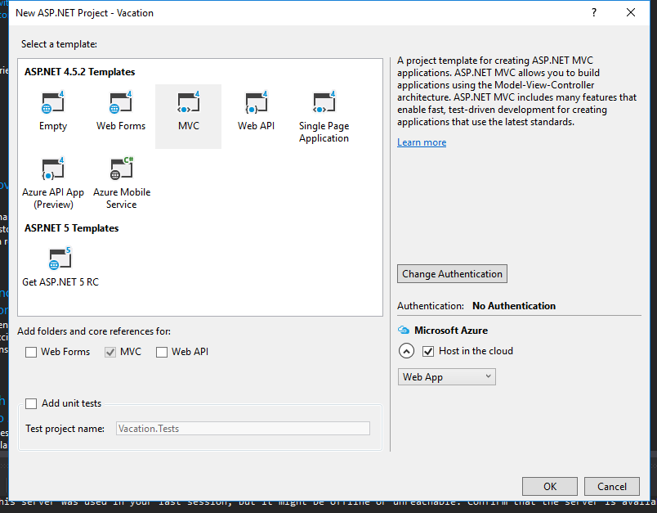This screenshot has width=657, height=513.
Task: Open the Learn more link
Action: (x=422, y=142)
